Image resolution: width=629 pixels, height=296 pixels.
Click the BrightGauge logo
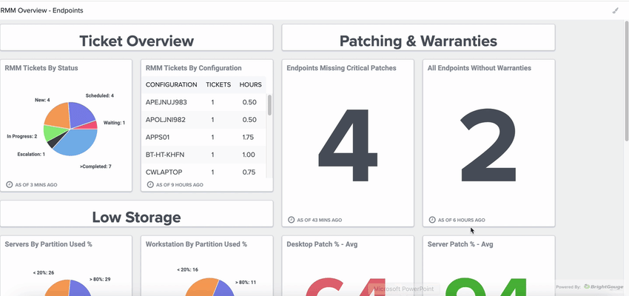coord(604,287)
